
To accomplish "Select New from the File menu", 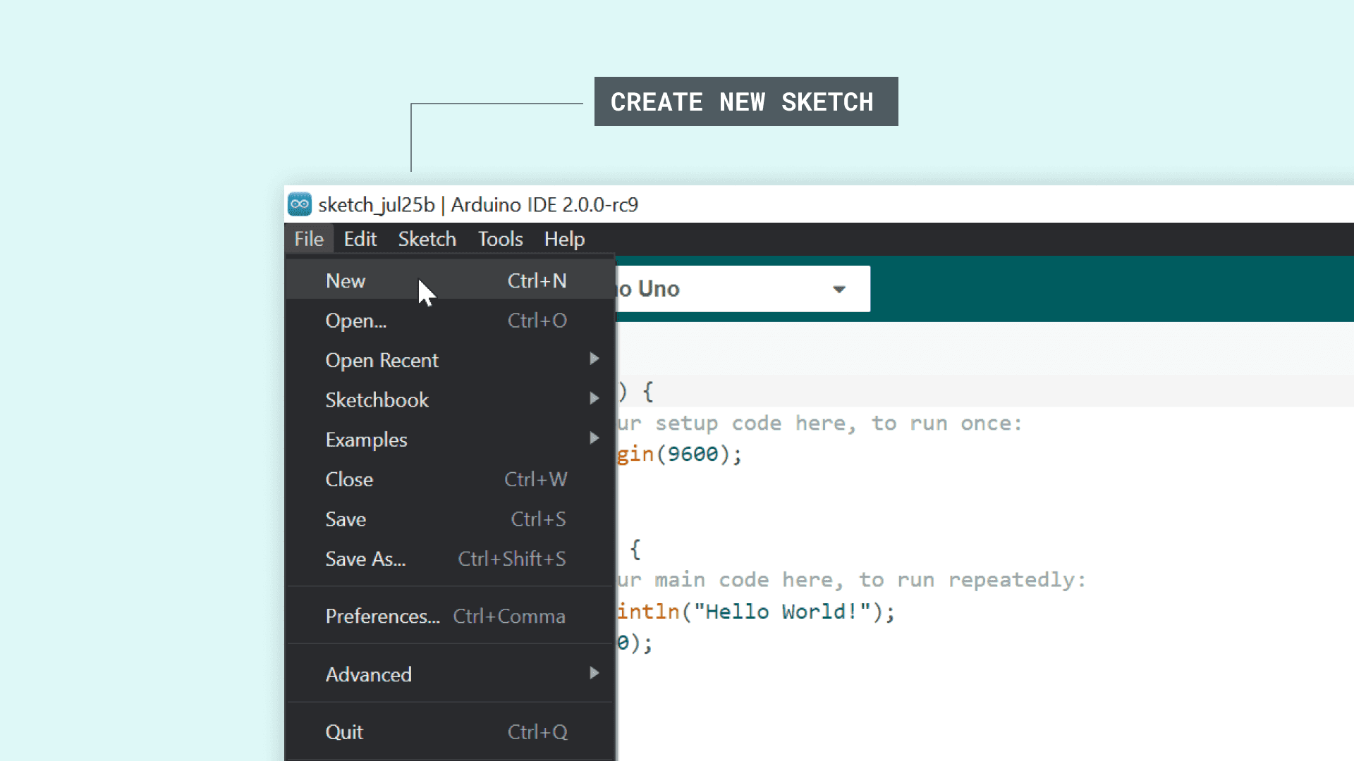I will (x=346, y=280).
